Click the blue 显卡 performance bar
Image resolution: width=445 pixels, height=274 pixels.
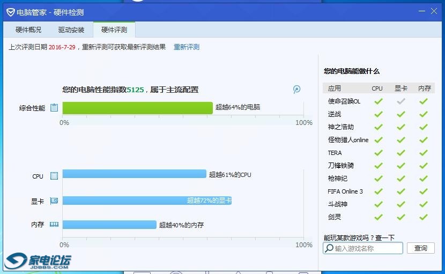147,201
